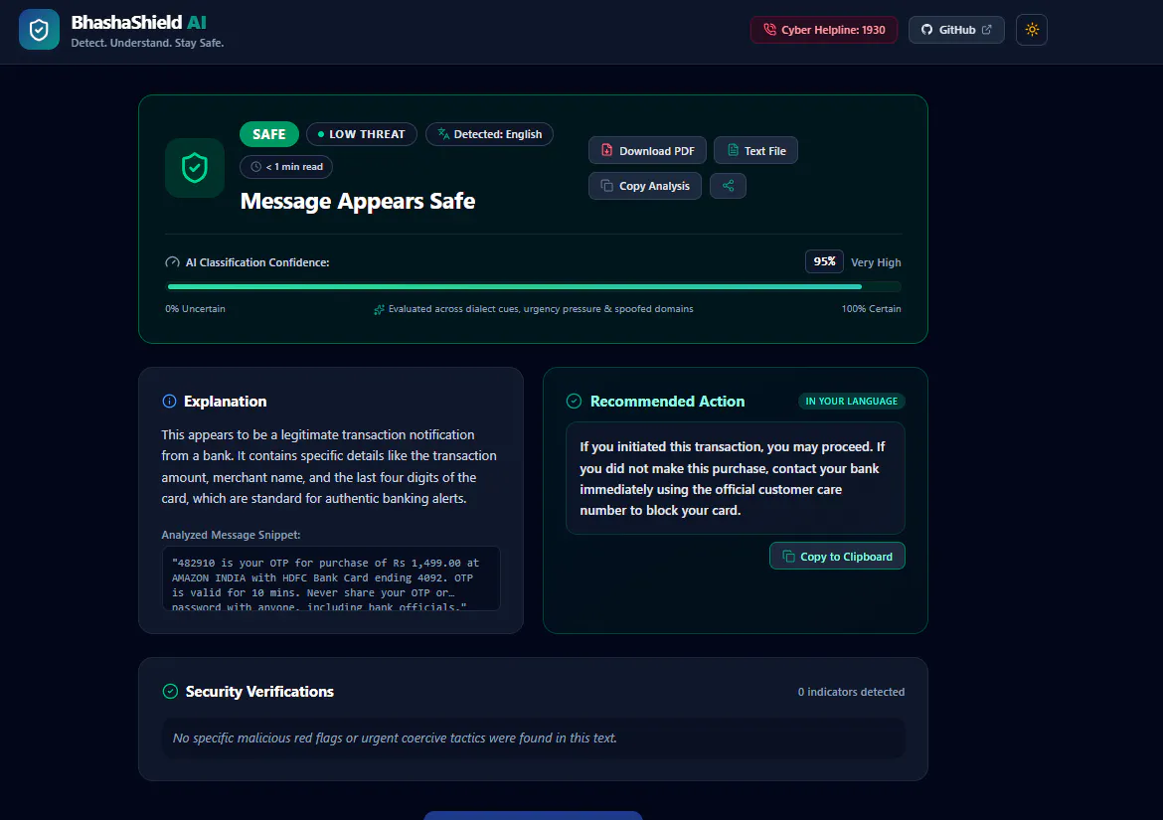
Task: Click the Explanation heading
Action: pos(225,402)
